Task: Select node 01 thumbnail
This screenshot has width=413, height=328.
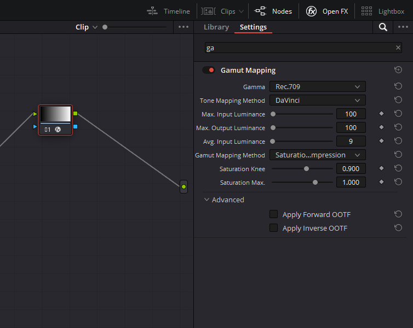Action: coord(55,114)
